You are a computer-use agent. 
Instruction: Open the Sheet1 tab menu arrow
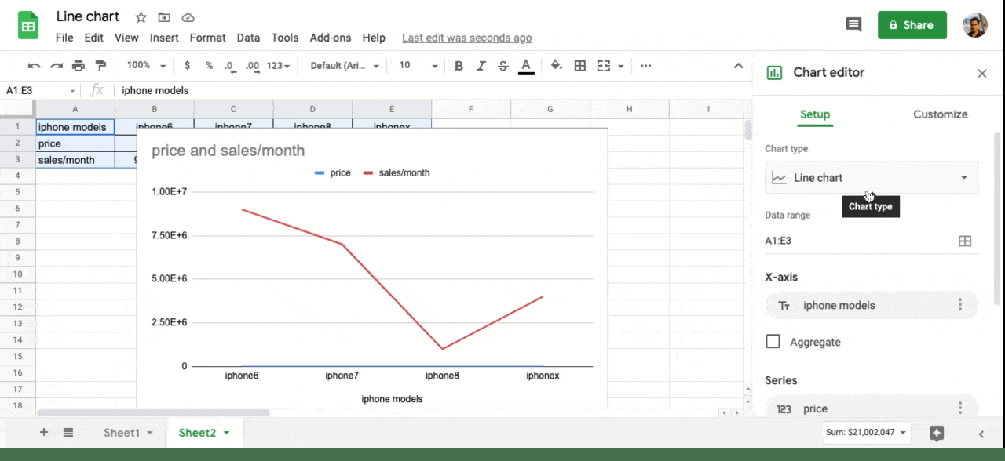[x=149, y=433]
